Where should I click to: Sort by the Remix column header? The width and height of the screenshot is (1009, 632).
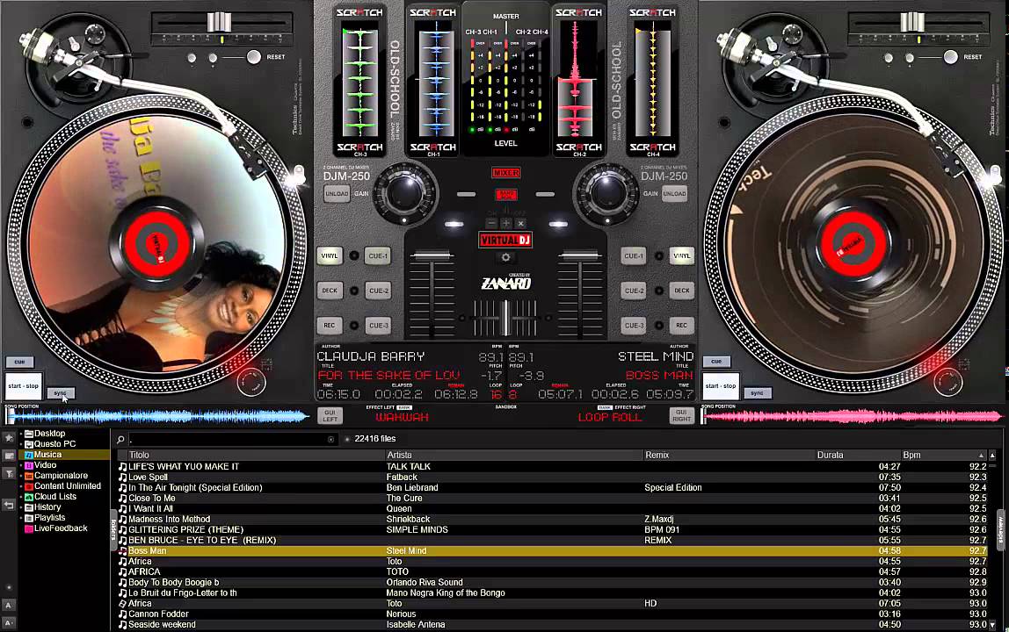coord(730,456)
